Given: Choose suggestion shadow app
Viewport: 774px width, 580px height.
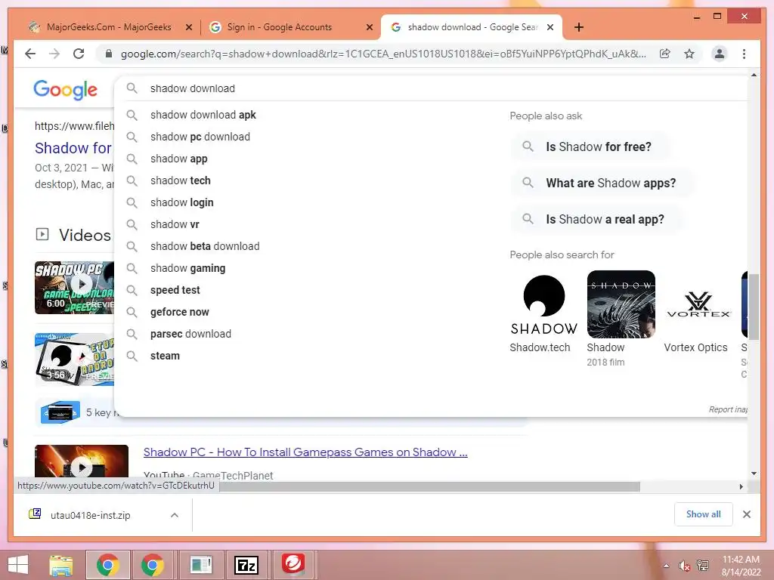Looking at the screenshot, I should 178,159.
